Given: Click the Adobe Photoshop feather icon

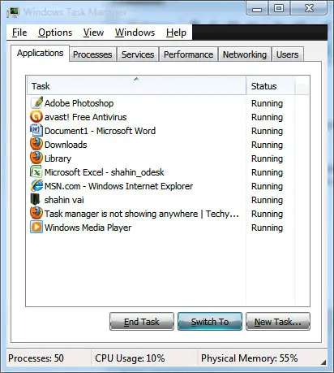Looking at the screenshot, I should click(x=36, y=103).
